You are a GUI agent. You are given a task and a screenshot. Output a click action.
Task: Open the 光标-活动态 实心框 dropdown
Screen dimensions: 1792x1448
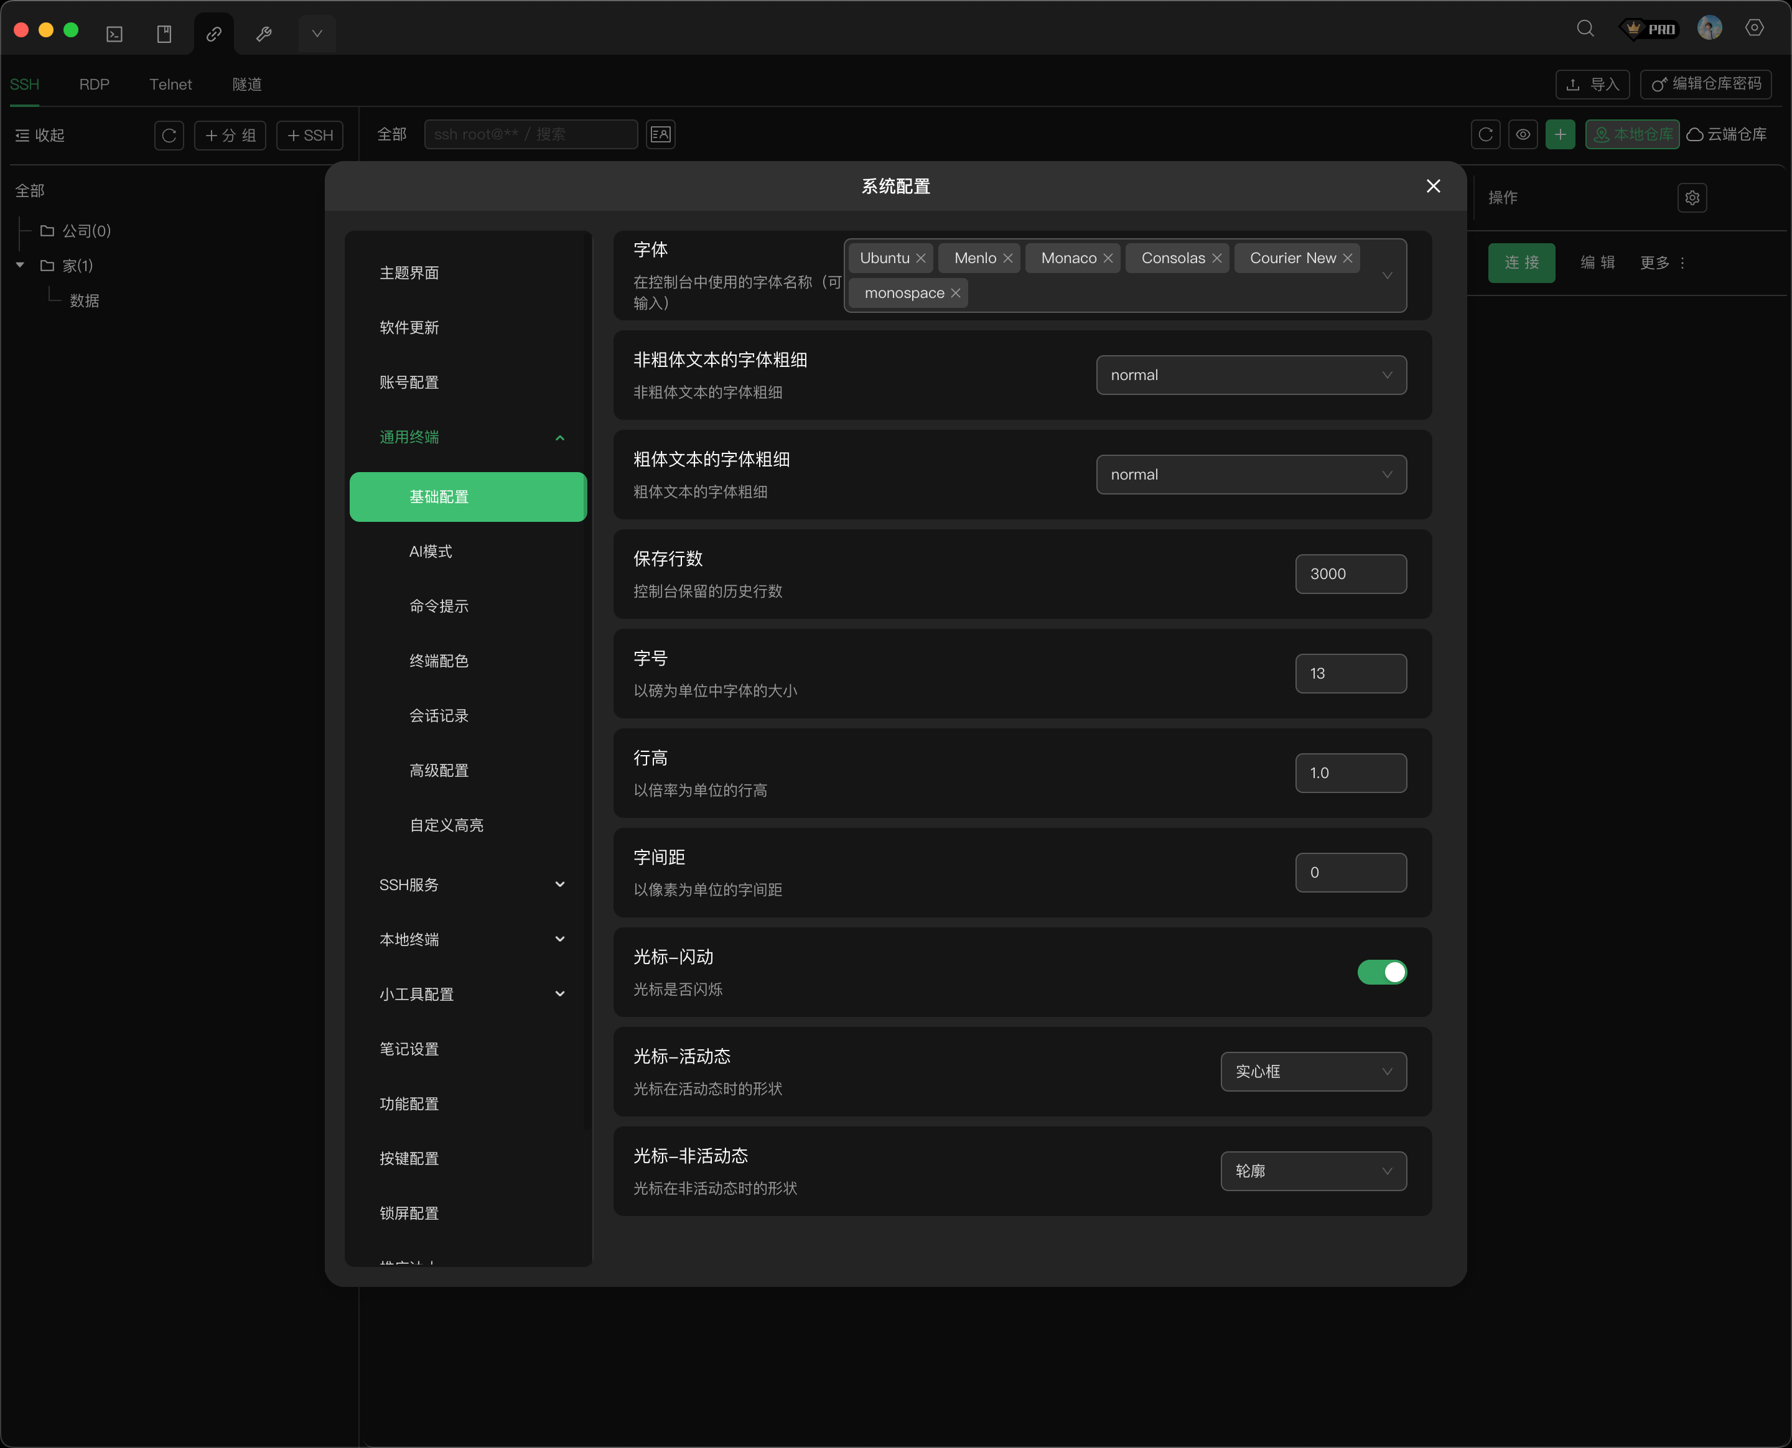click(x=1313, y=1072)
